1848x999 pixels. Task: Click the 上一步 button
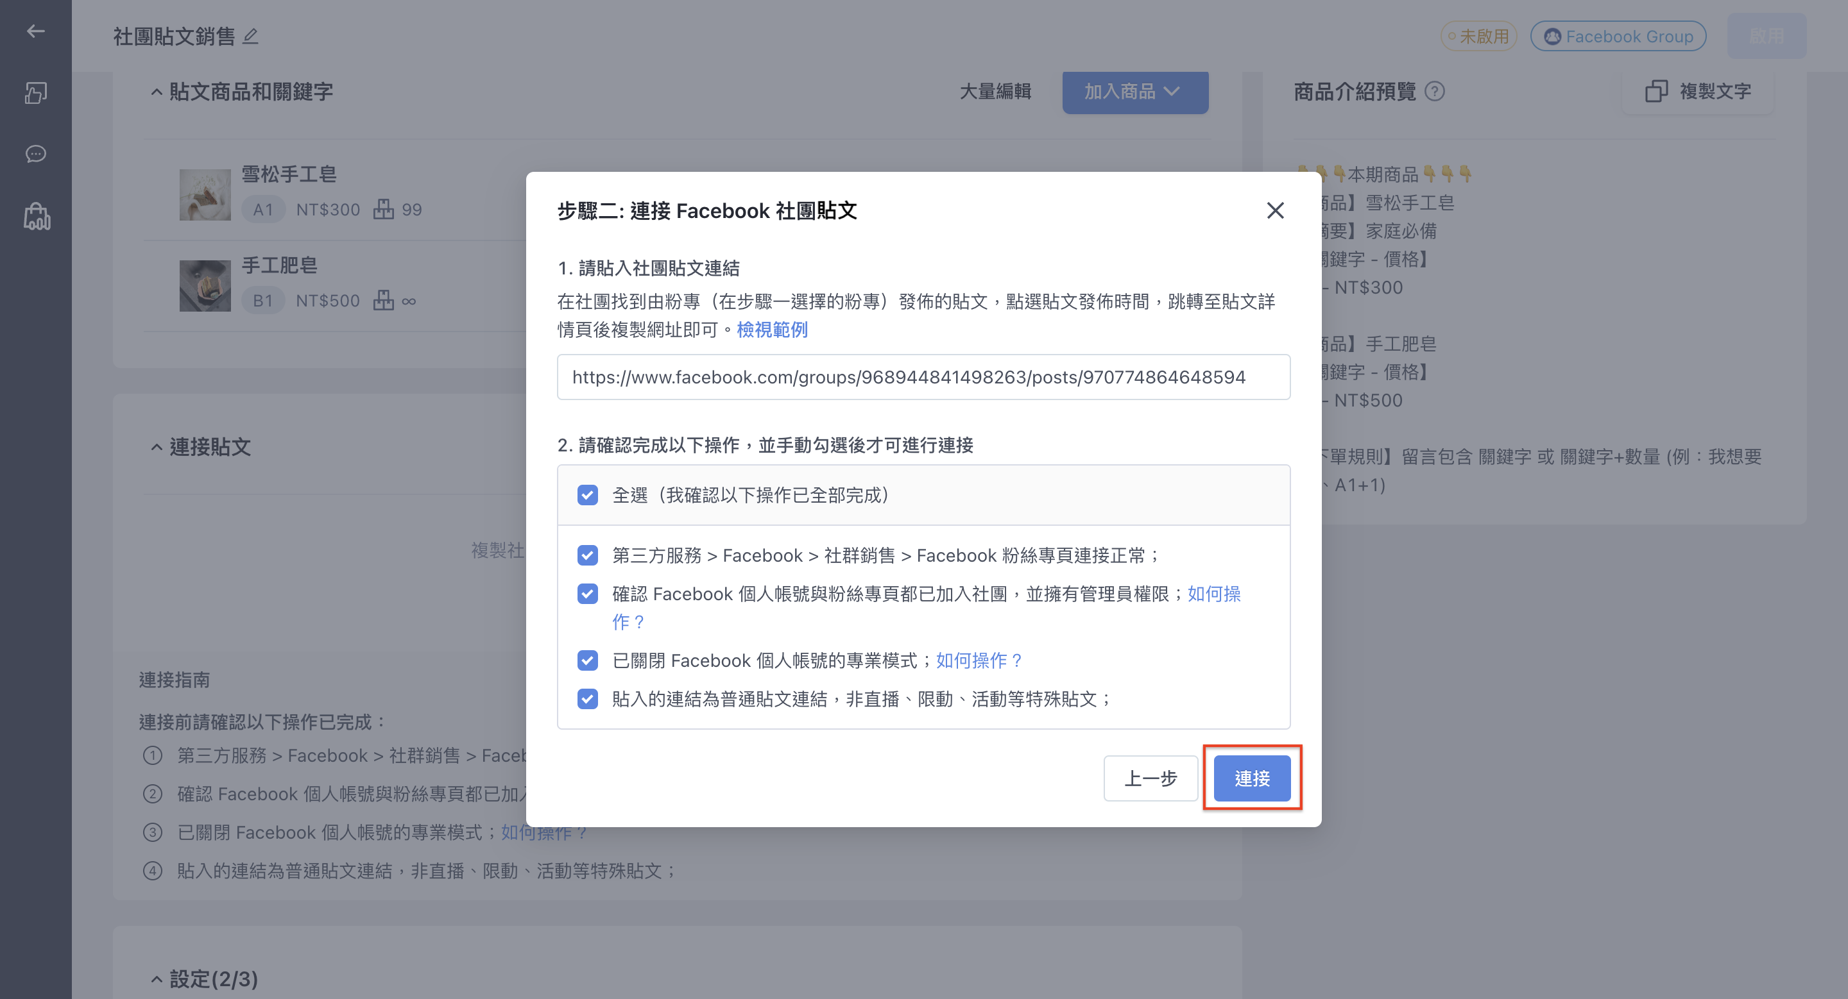click(x=1150, y=778)
